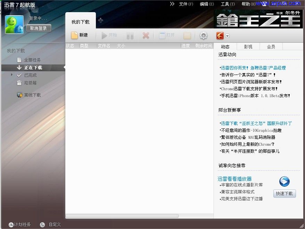This screenshot has width=305, height=229.
Task: Click the 已完成 checkmark icon
Action: (x=19, y=75)
